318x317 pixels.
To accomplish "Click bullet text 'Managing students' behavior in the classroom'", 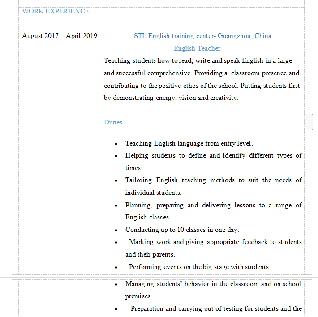I will (x=213, y=284).
